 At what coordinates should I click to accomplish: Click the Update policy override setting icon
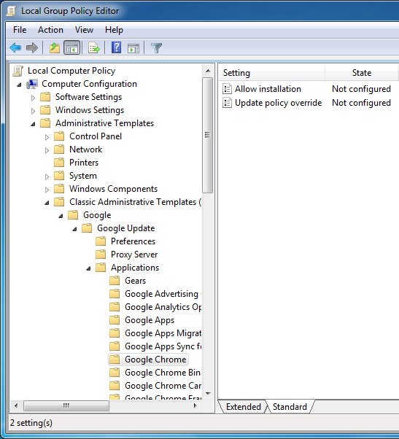click(x=227, y=103)
